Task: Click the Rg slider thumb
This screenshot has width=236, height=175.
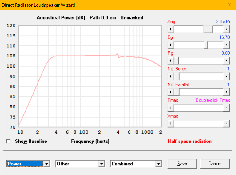Action: pyautogui.click(x=176, y=61)
